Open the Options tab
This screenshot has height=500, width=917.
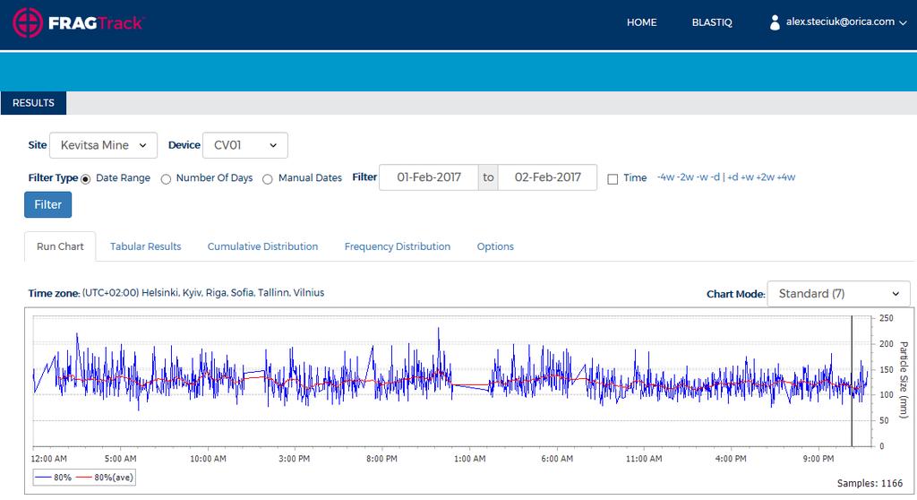(x=495, y=246)
